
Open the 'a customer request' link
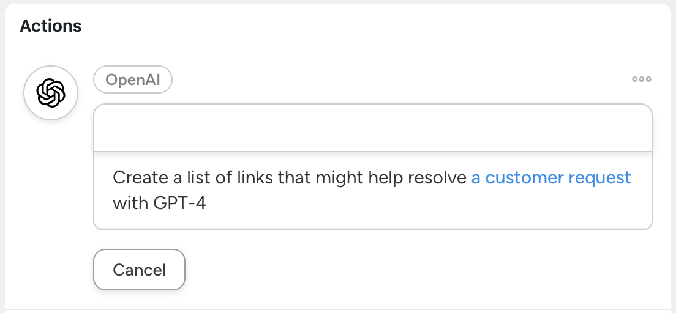tap(550, 178)
